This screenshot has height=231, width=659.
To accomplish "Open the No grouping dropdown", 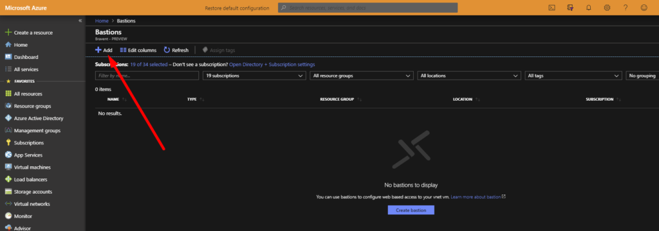I will pyautogui.click(x=642, y=76).
